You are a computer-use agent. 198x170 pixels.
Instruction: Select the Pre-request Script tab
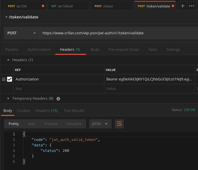click(x=124, y=50)
